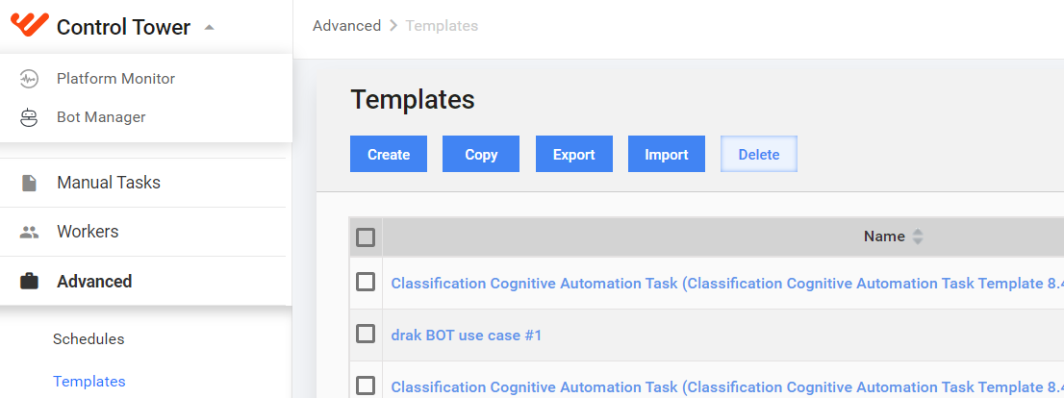Toggle the select-all header checkbox
Image resolution: width=1064 pixels, height=398 pixels.
coord(366,237)
